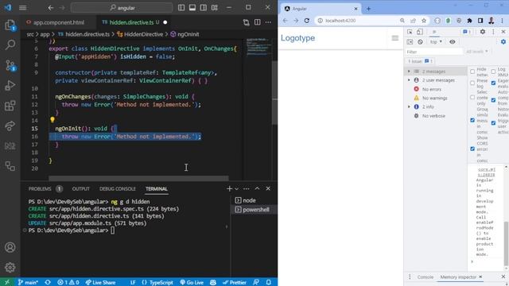Open the Nx Console activity bar icon

(10, 146)
